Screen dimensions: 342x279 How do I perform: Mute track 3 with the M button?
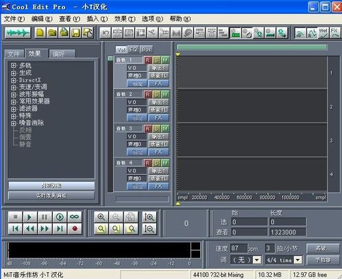tap(165, 129)
